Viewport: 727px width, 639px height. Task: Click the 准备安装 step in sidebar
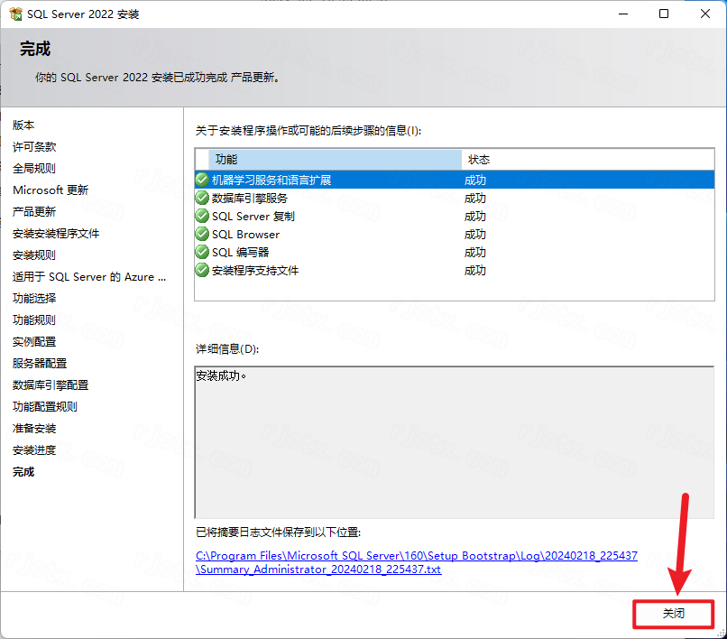click(34, 429)
